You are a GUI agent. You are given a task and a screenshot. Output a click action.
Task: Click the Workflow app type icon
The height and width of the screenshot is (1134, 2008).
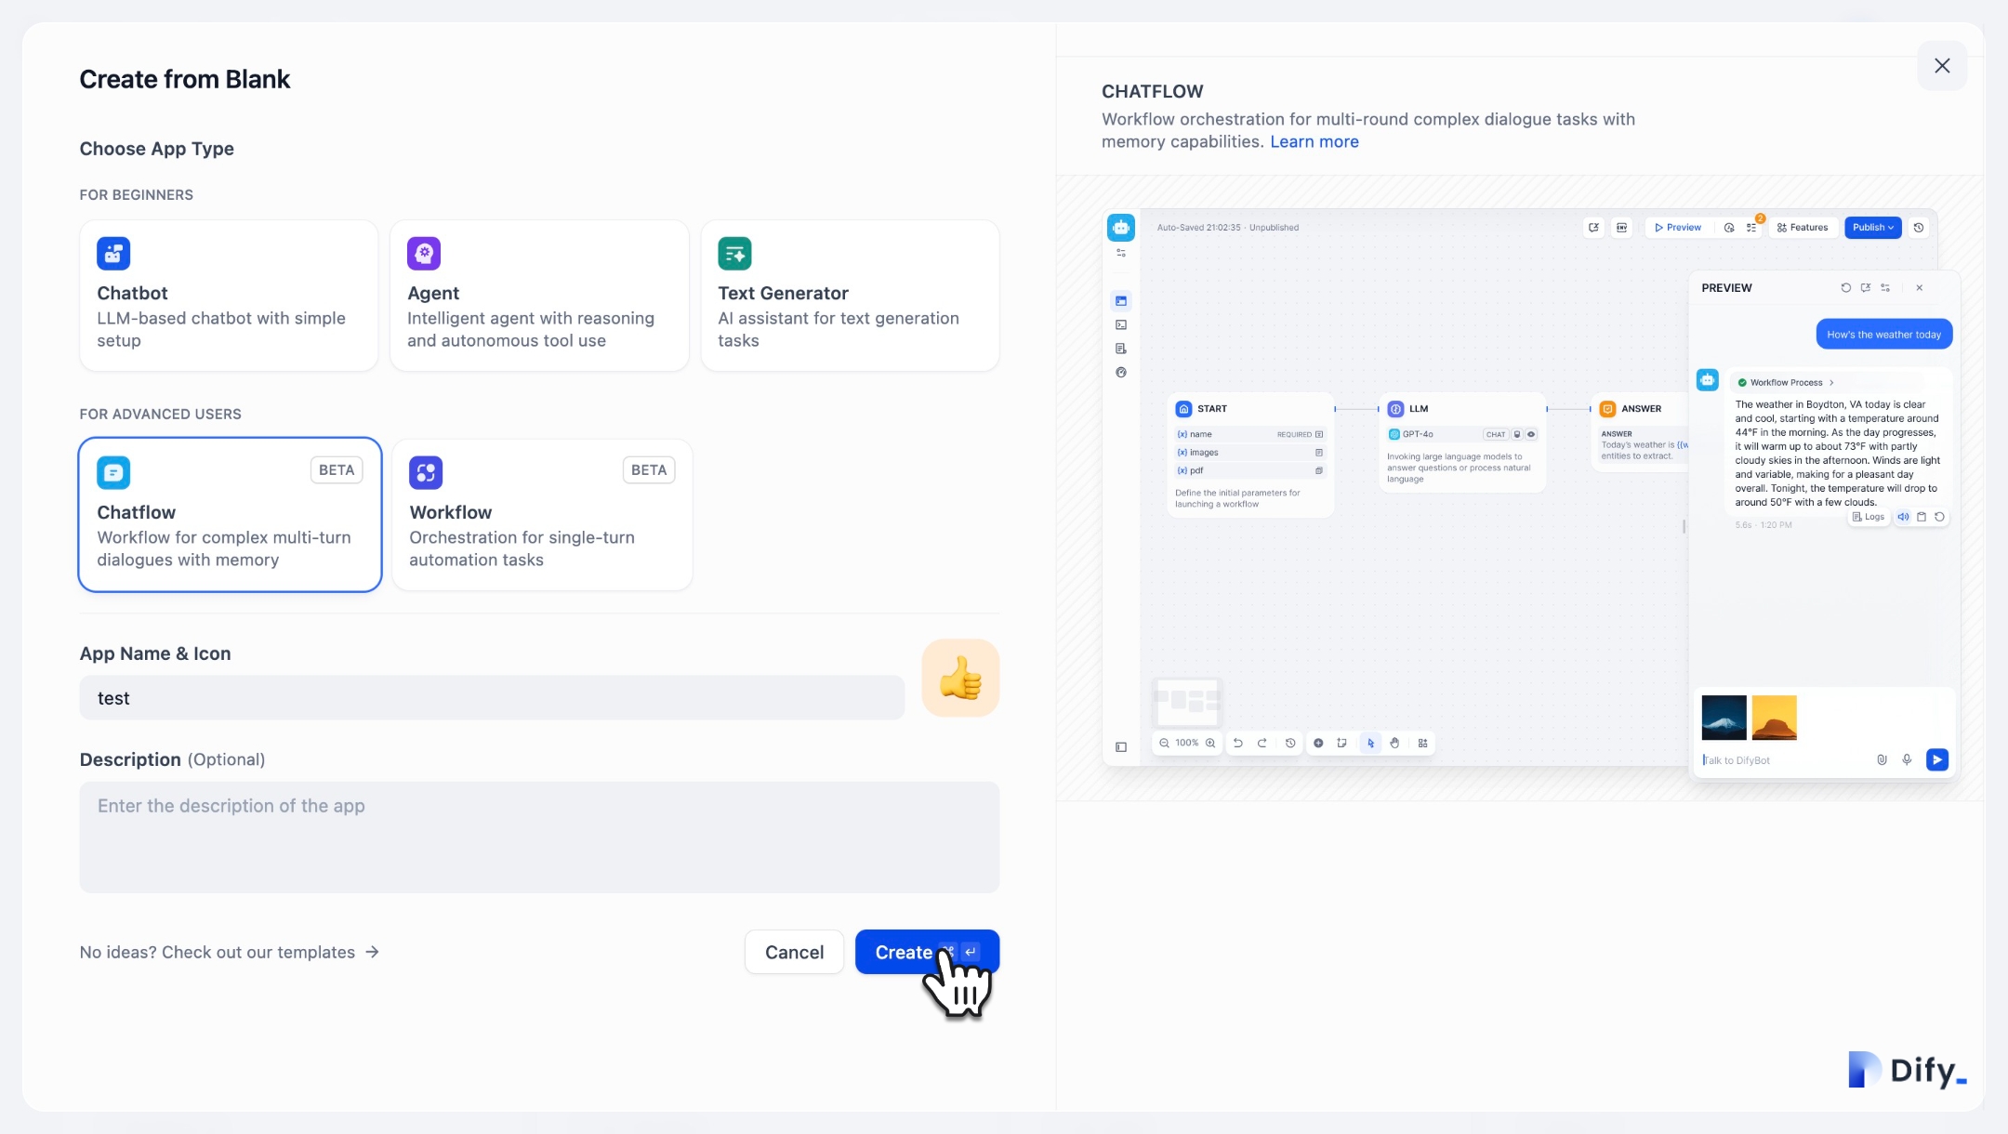click(x=426, y=472)
